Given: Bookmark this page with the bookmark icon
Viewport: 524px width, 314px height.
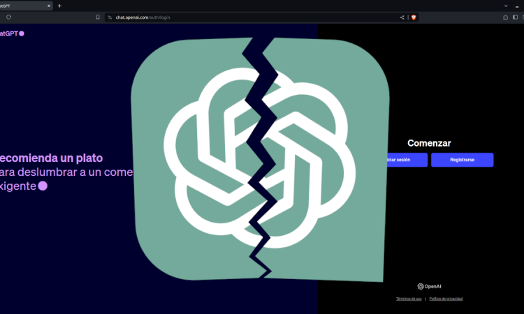Looking at the screenshot, I should [98, 17].
